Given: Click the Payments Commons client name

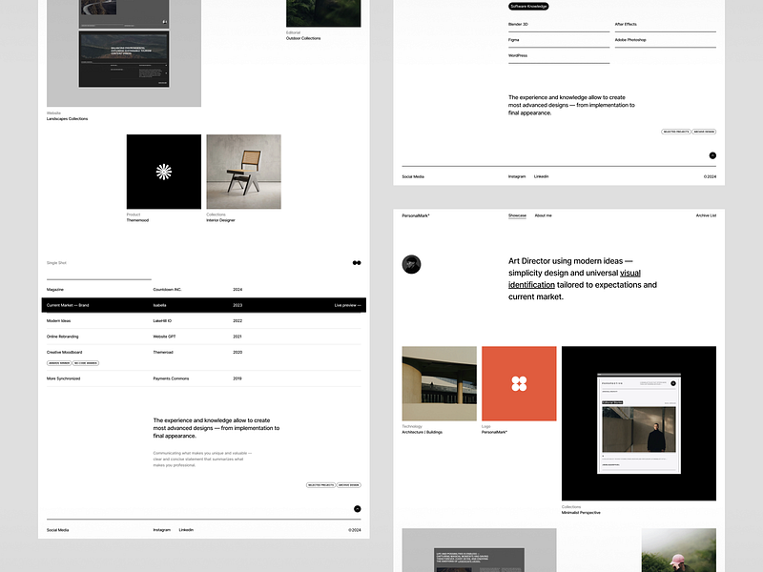Looking at the screenshot, I should coord(171,378).
